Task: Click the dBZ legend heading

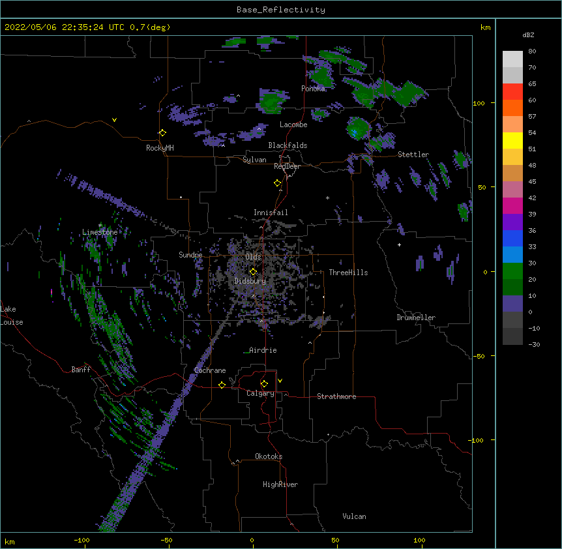Action: 528,35
